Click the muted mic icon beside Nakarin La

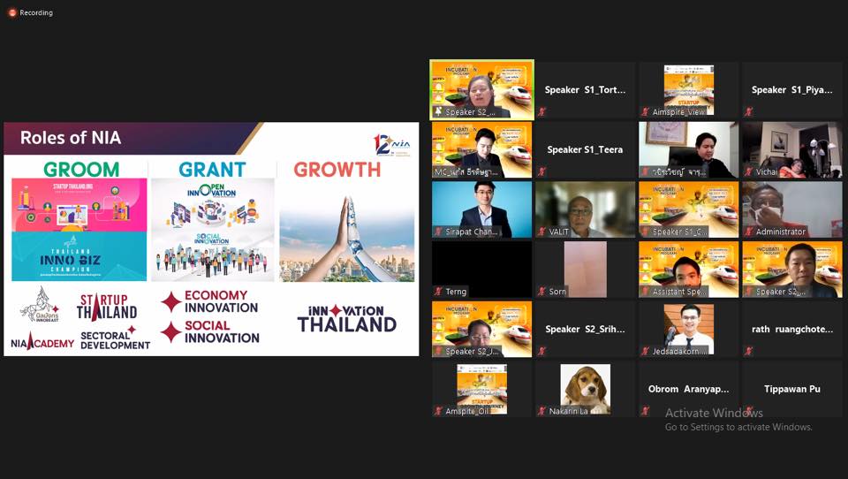click(541, 411)
